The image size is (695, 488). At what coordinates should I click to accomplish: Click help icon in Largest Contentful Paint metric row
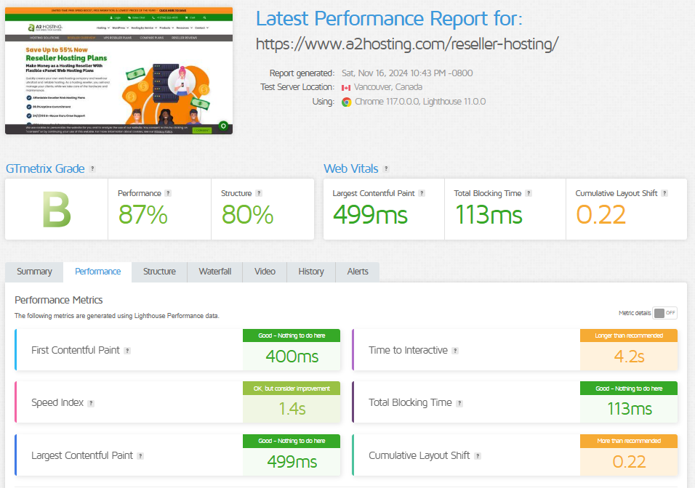pos(140,456)
